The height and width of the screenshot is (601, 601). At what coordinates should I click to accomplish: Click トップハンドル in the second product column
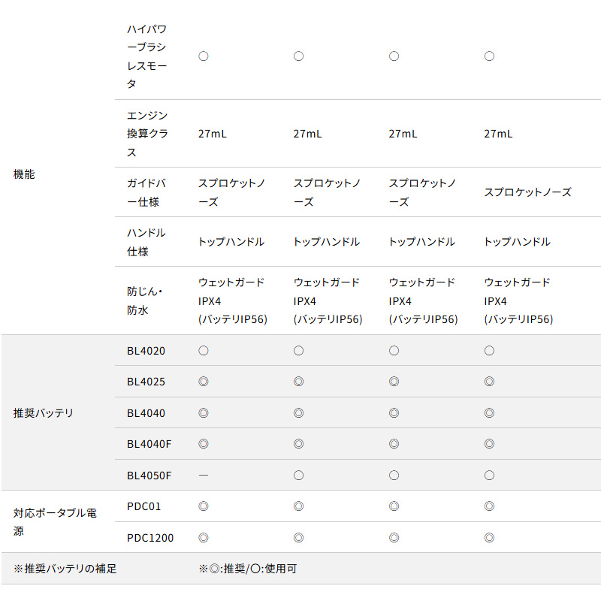coord(326,242)
